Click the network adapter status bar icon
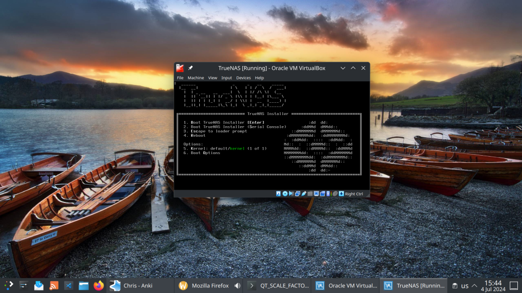The width and height of the screenshot is (522, 293). [x=297, y=194]
